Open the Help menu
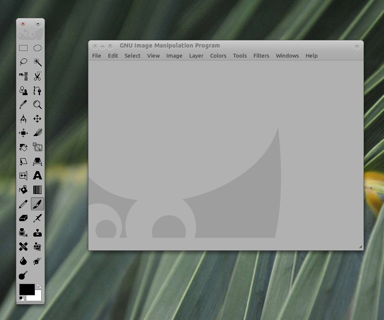 click(x=311, y=55)
